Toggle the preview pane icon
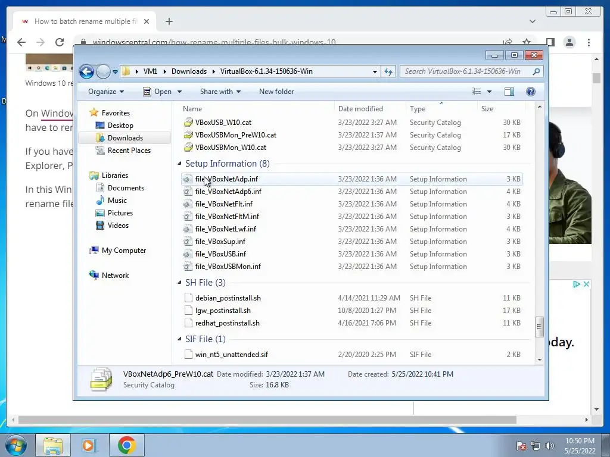610x457 pixels. [509, 92]
